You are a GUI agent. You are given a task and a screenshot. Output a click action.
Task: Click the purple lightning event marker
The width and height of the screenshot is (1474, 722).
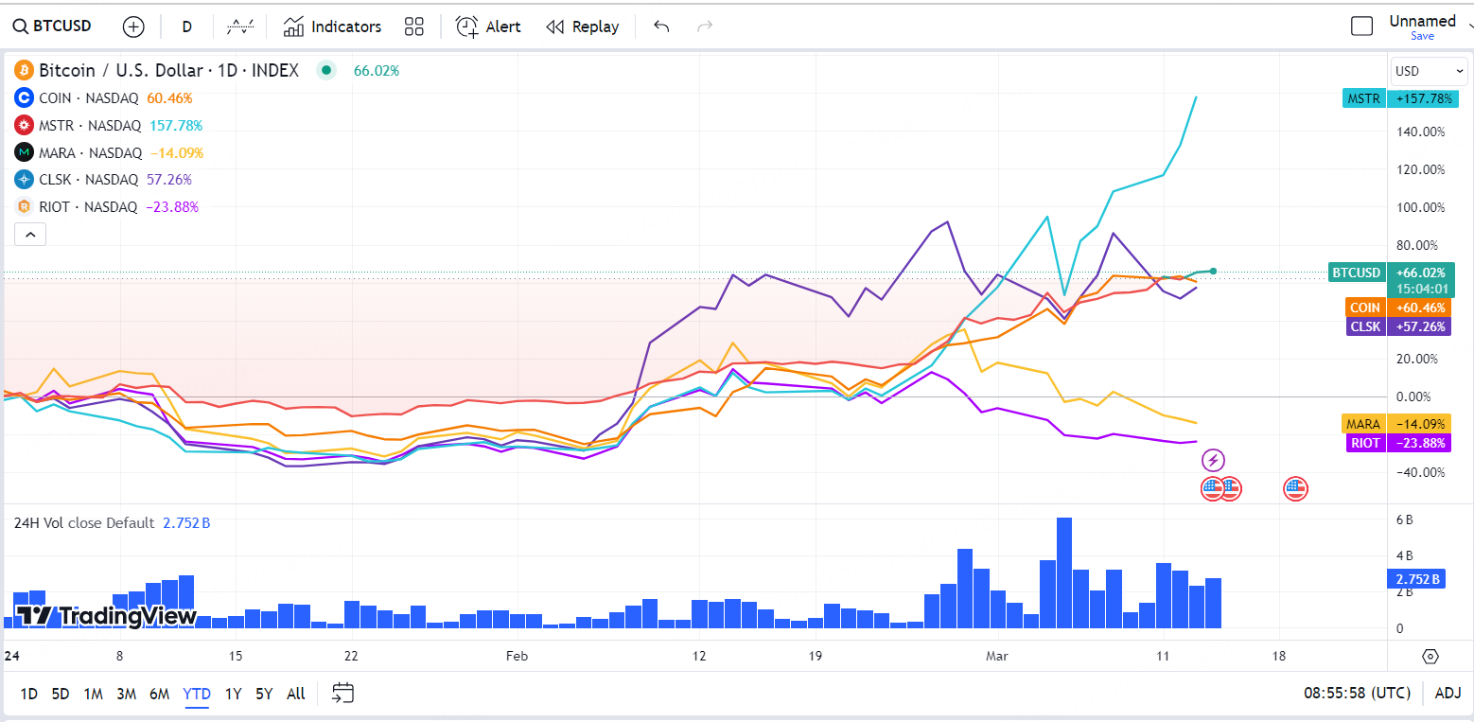[1213, 461]
